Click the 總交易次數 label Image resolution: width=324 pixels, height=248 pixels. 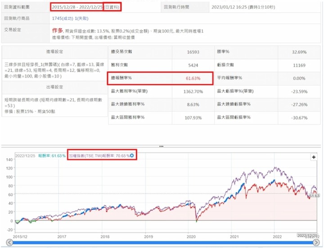[x=121, y=51]
